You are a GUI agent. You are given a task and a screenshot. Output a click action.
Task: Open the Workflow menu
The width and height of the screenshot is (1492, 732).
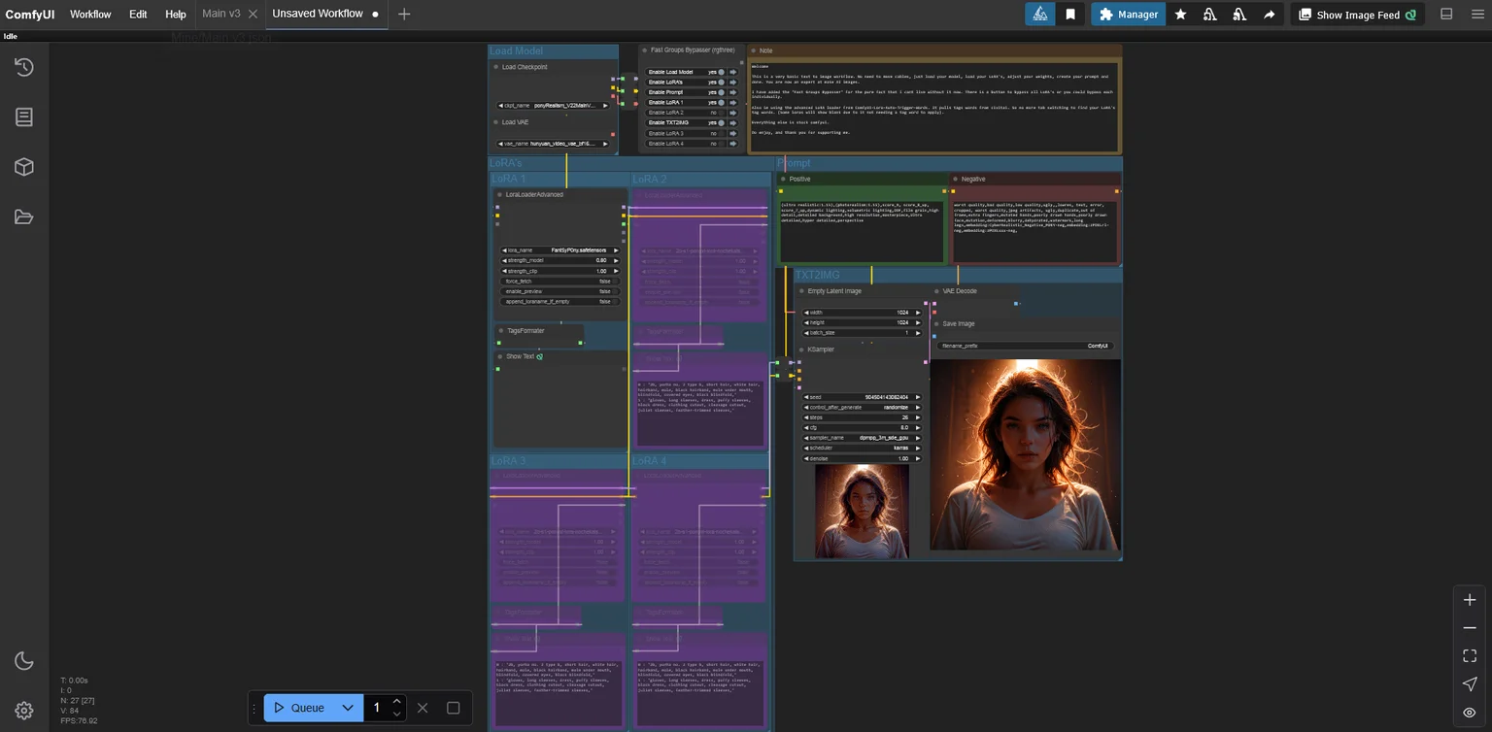(90, 15)
